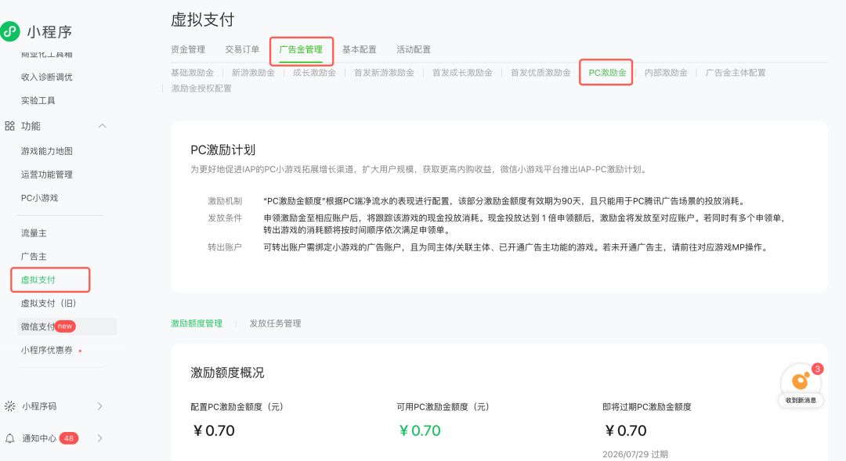Click the new badge beside 微信支付
This screenshot has width=846, height=461.
point(65,326)
